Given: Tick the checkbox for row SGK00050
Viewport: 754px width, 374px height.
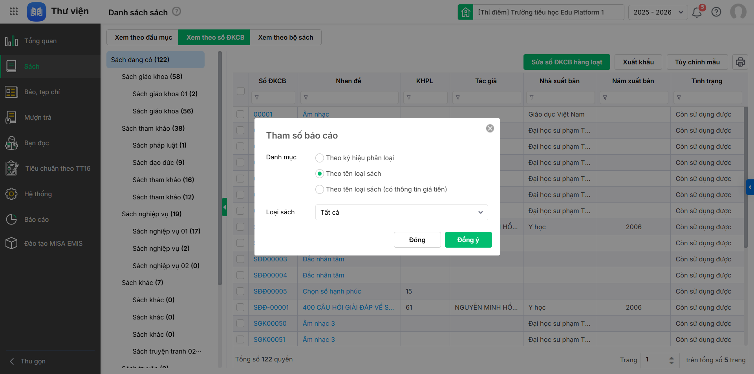Looking at the screenshot, I should [x=240, y=323].
